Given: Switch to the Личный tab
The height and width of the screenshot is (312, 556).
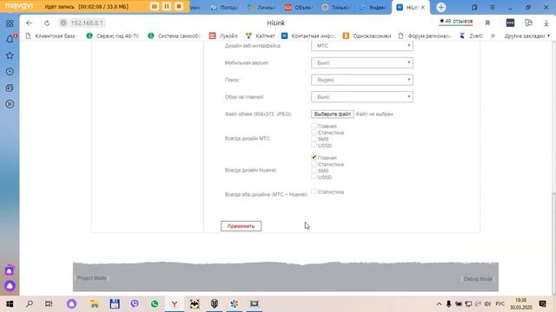Looking at the screenshot, I should coord(261,8).
